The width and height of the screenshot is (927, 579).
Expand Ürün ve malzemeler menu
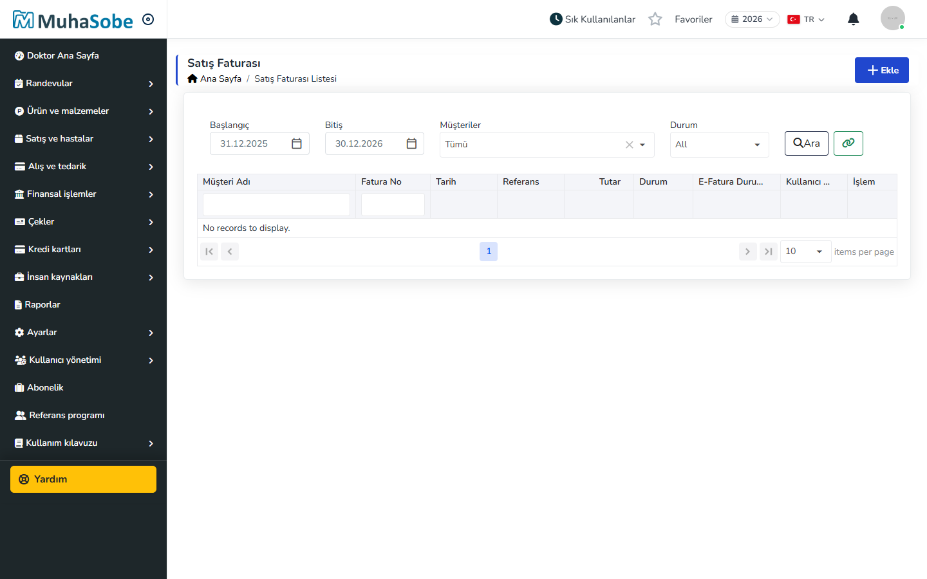click(x=84, y=111)
